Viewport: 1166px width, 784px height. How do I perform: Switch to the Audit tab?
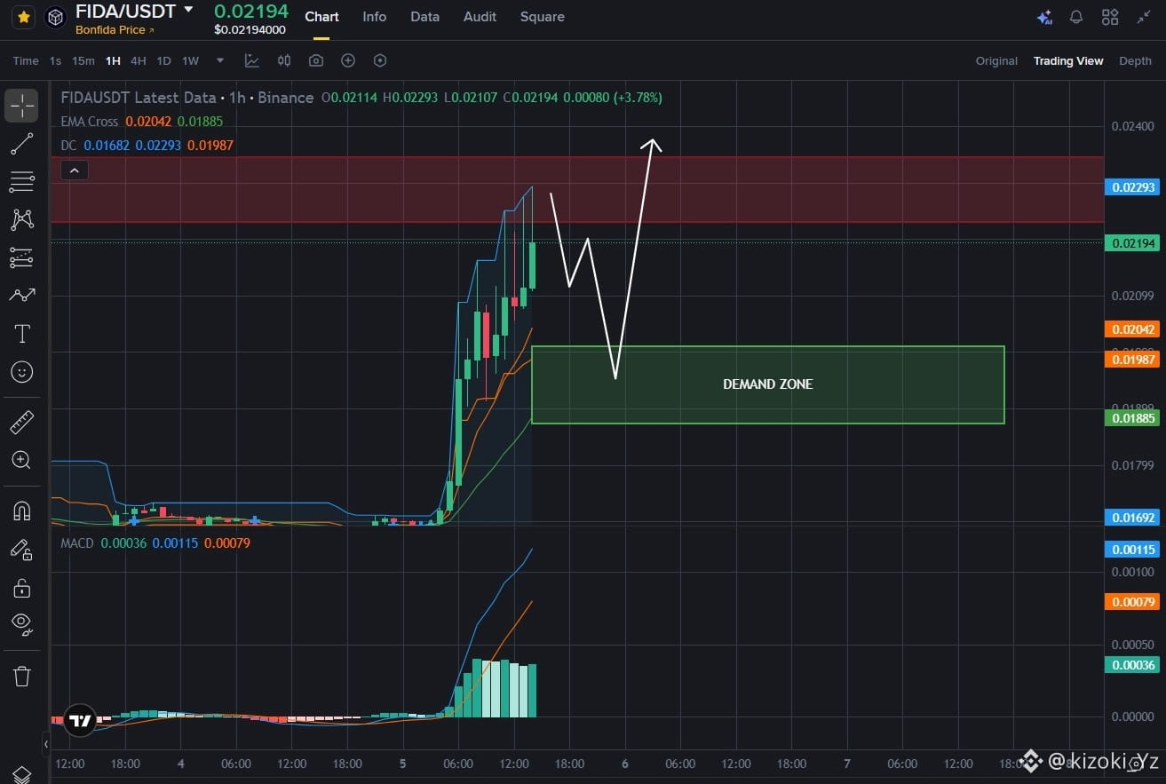pos(480,17)
